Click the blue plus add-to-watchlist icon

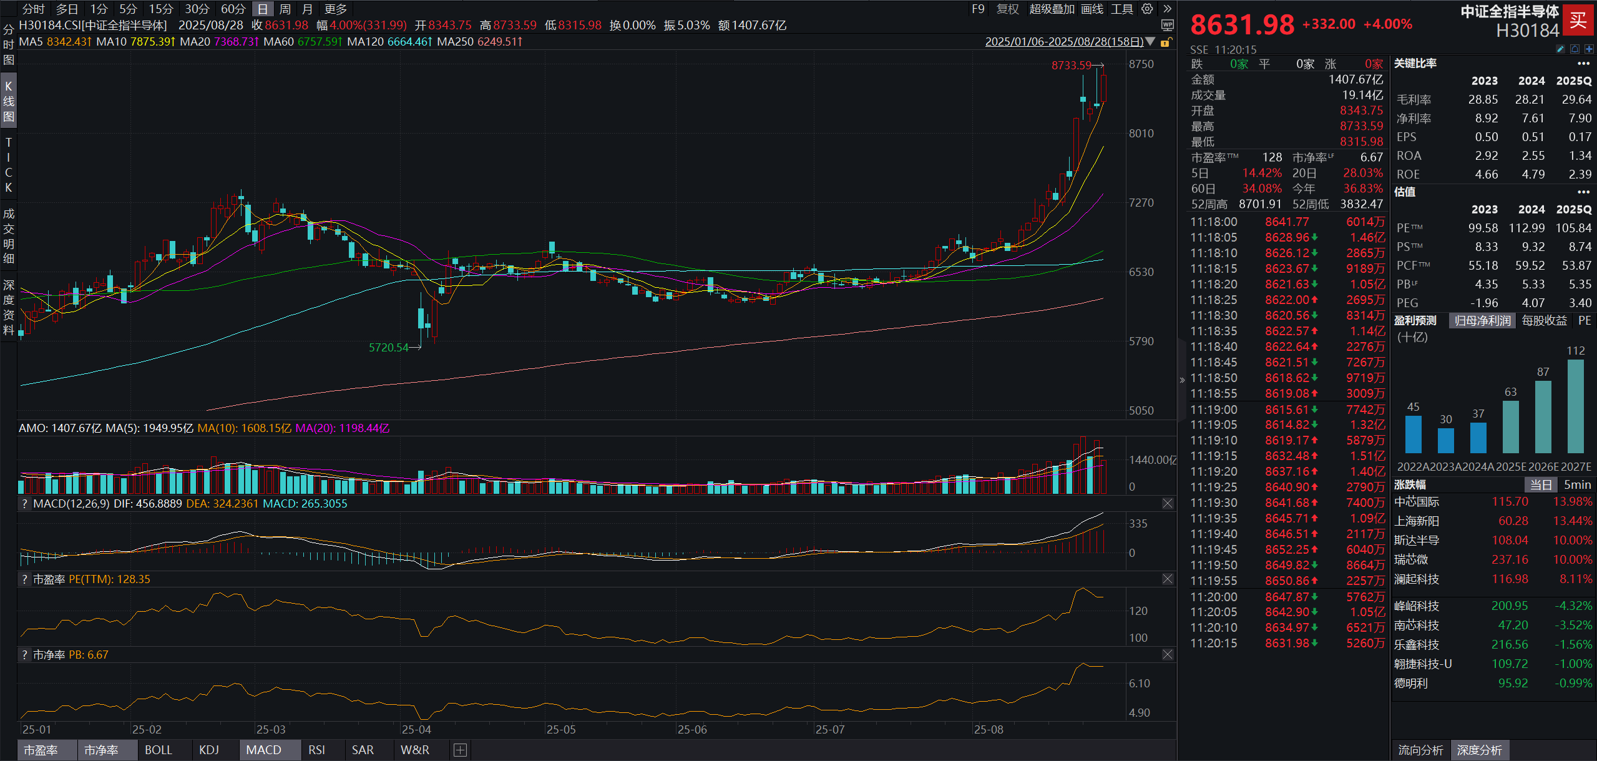coord(1589,49)
